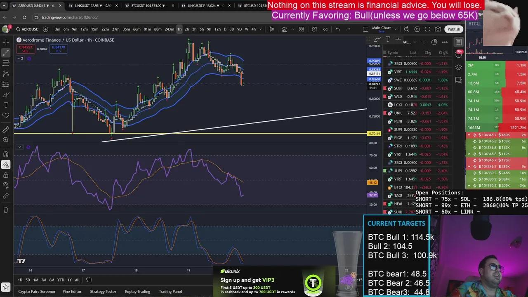Select the zoom in tool

pyautogui.click(x=6, y=140)
